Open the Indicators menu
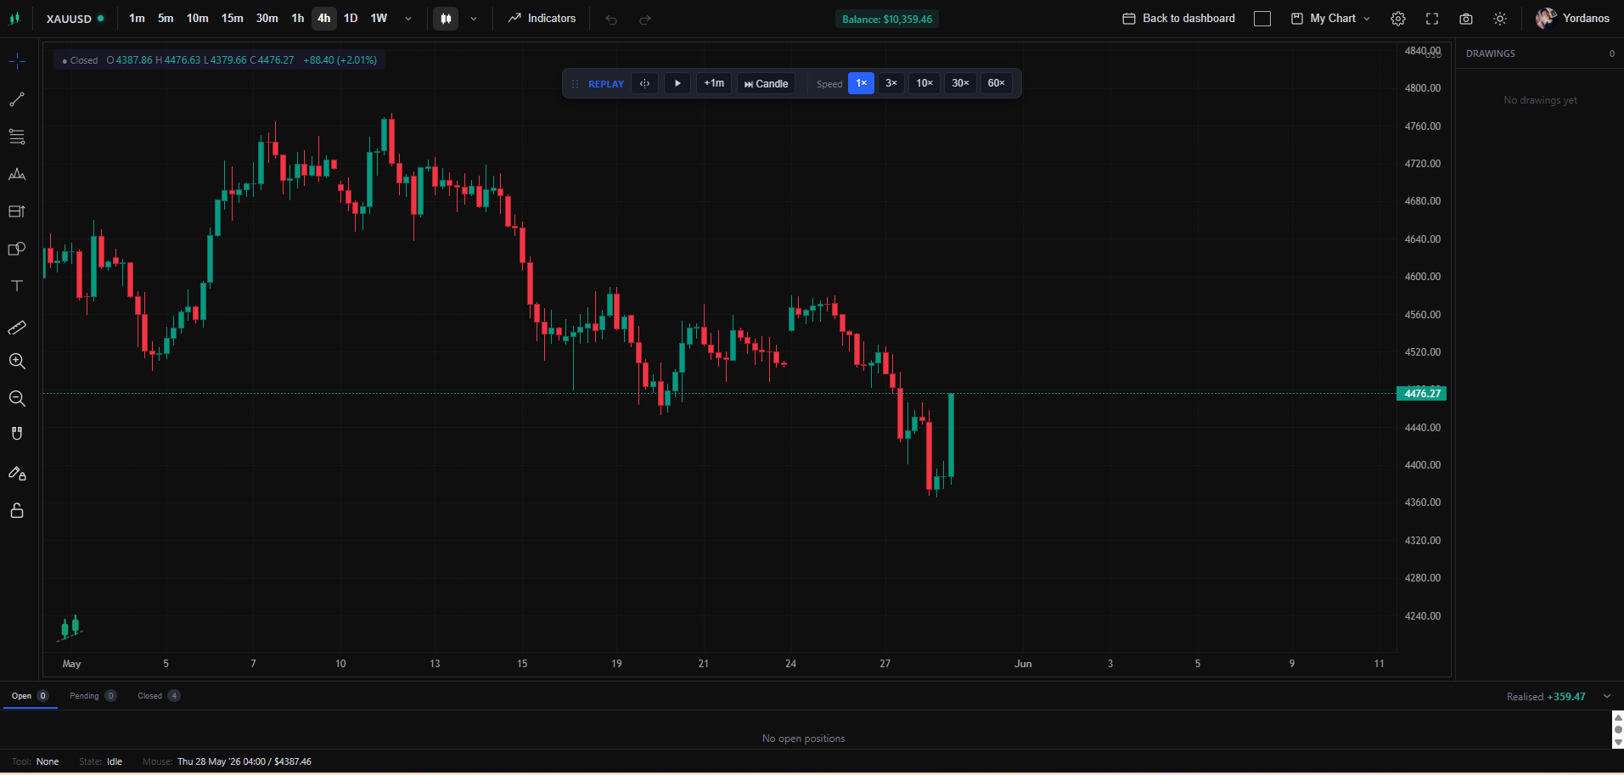 click(x=542, y=19)
